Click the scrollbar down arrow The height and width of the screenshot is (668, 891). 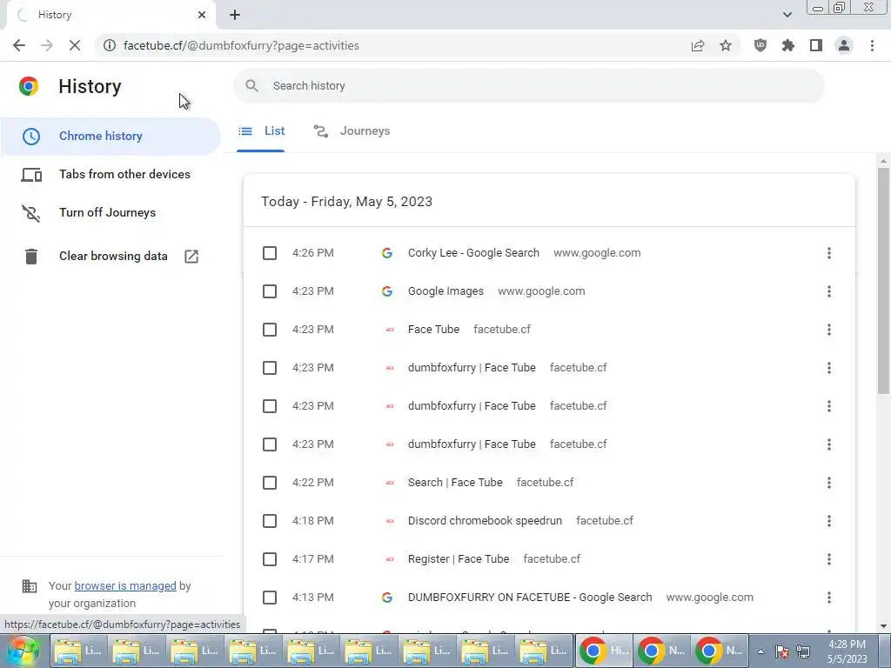click(883, 626)
